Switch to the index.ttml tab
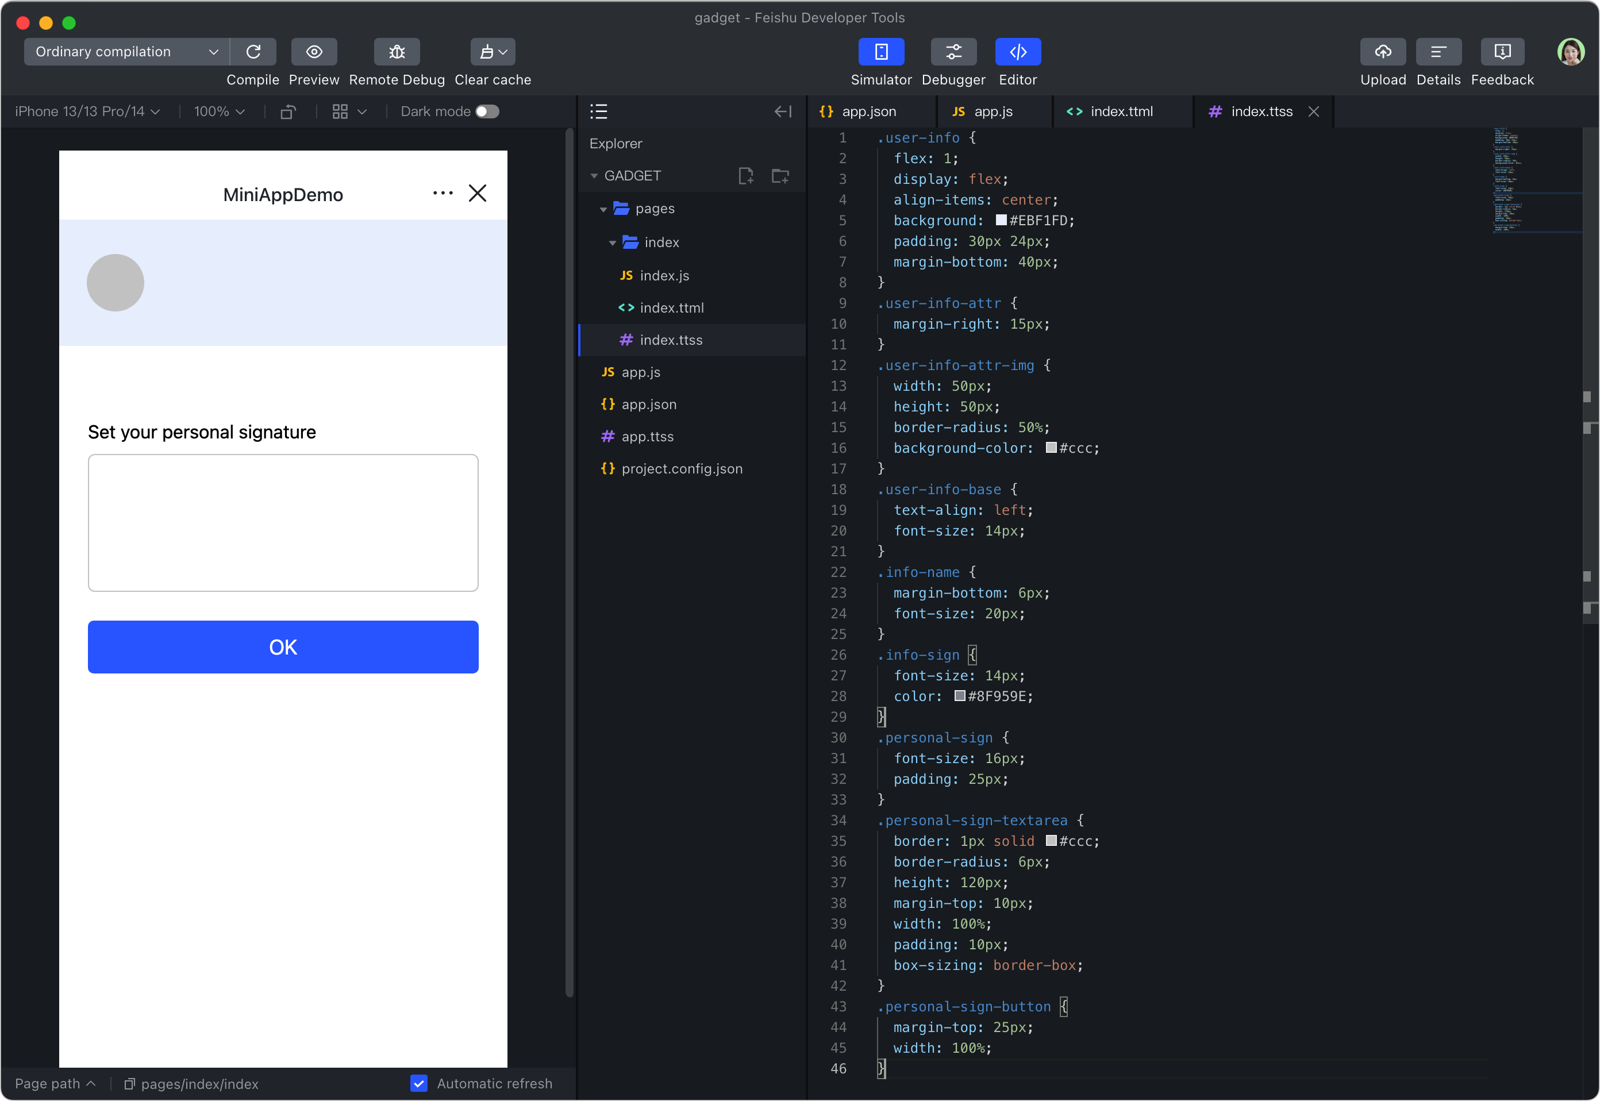 coord(1121,111)
